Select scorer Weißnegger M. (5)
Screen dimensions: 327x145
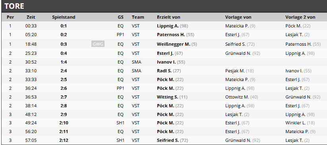point(177,44)
